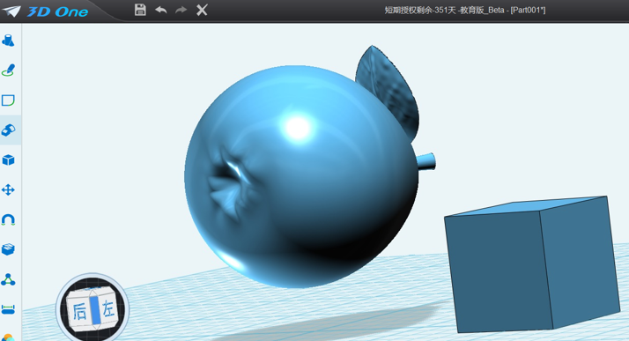Open the material color tool at bottom
The image size is (629, 341).
click(x=9, y=337)
